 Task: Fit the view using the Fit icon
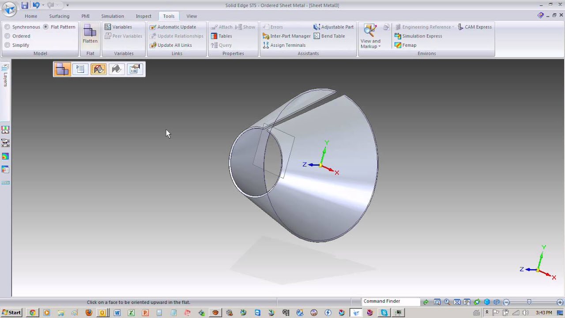pos(457,302)
